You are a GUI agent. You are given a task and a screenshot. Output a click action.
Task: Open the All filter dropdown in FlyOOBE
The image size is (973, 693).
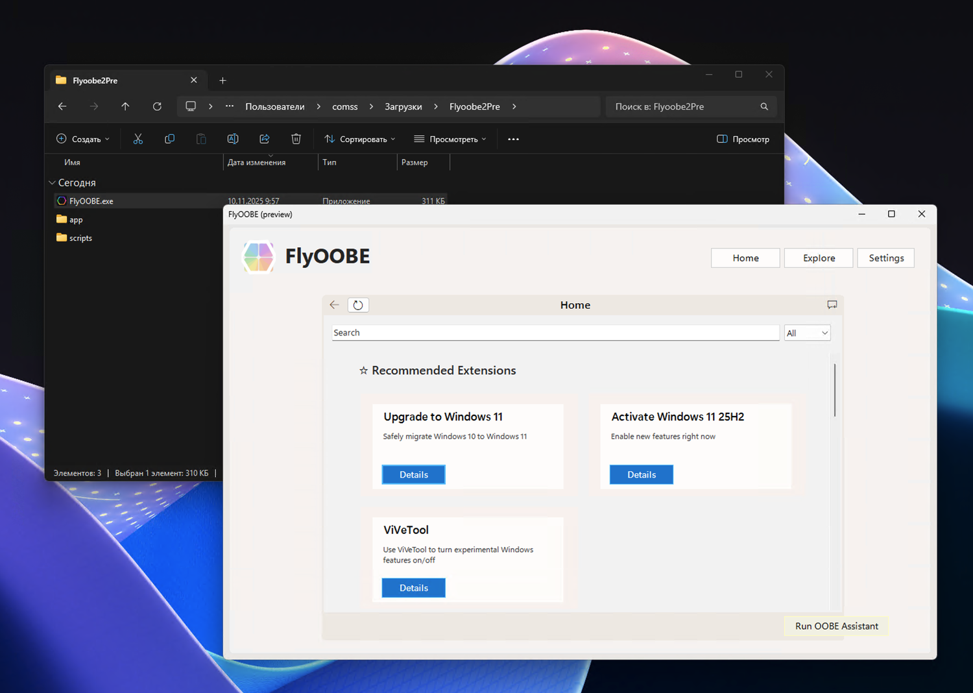807,333
